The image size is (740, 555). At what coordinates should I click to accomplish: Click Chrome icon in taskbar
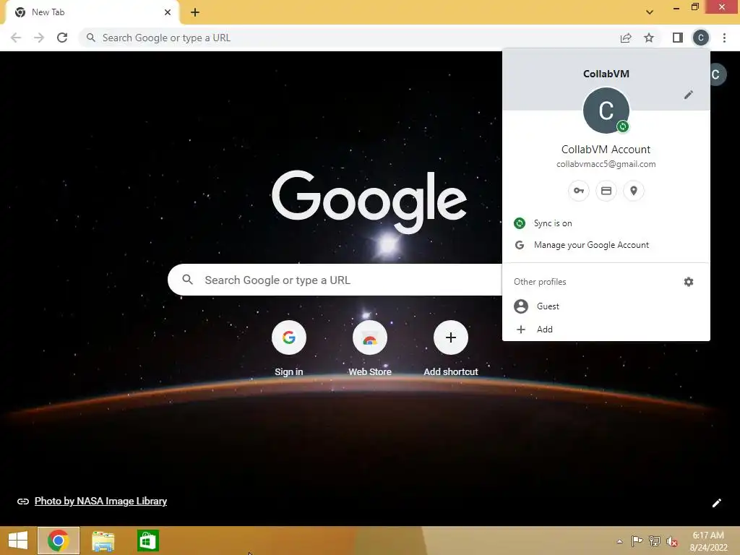(59, 541)
